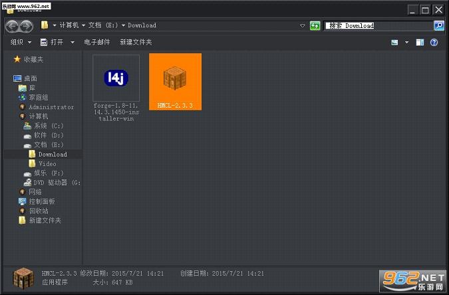Go forward with the Forward arrow button
The width and height of the screenshot is (449, 295).
point(27,26)
